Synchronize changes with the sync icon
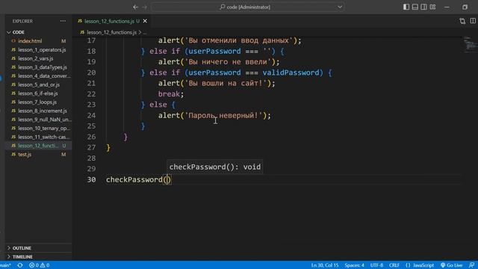478x269 pixels. click(20, 265)
